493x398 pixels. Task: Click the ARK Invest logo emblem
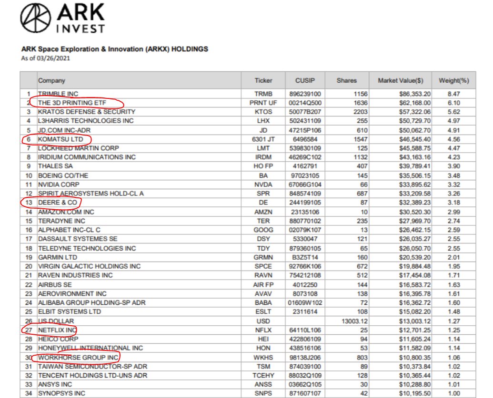point(36,18)
